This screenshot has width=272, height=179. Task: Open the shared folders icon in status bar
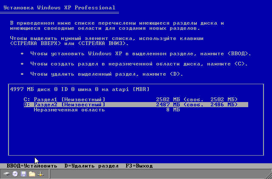32,174
